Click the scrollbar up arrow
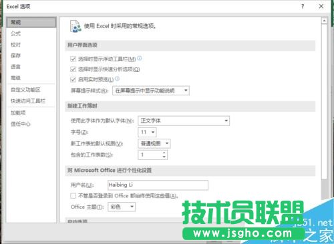The image size is (334, 244). coord(324,21)
